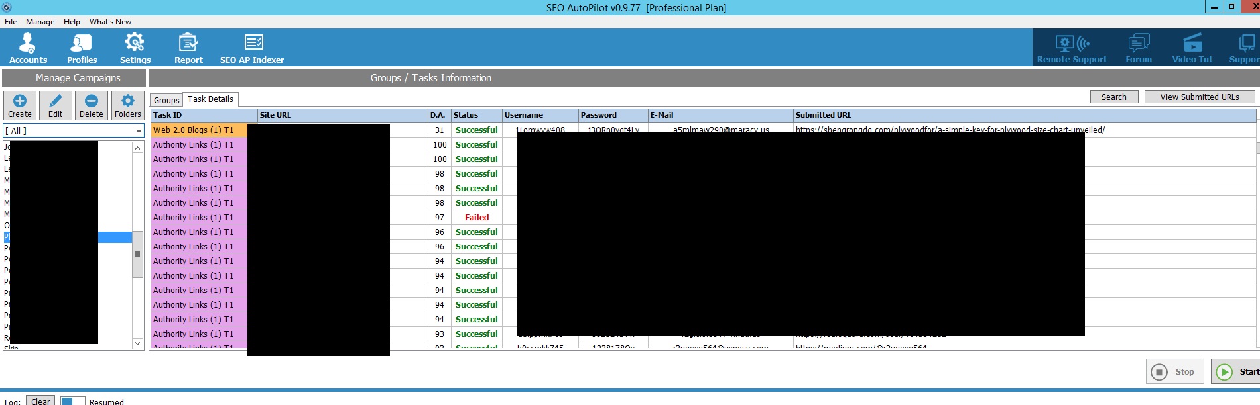Screen dimensions: 1260x405
Task: Switch to Task Details tab
Action: [x=210, y=99]
